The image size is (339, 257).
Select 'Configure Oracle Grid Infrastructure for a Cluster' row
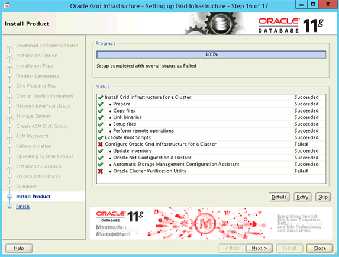click(x=211, y=144)
